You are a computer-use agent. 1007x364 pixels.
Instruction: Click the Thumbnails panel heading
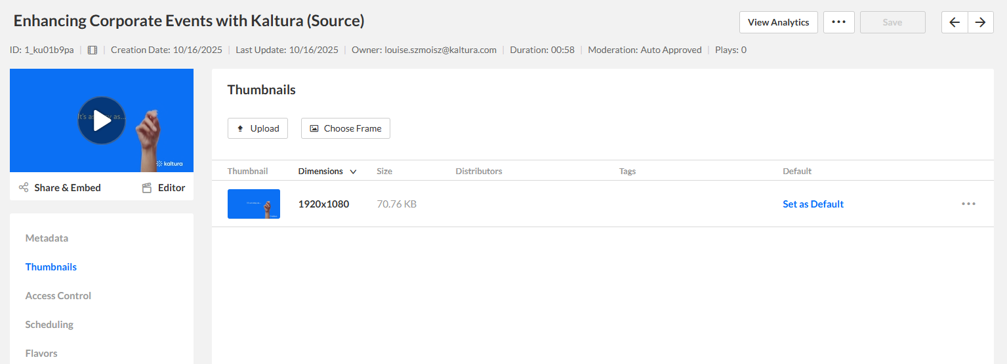click(x=262, y=90)
